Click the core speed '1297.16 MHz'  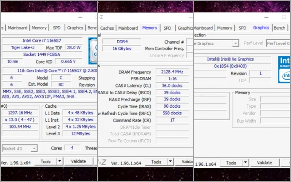click(x=20, y=113)
